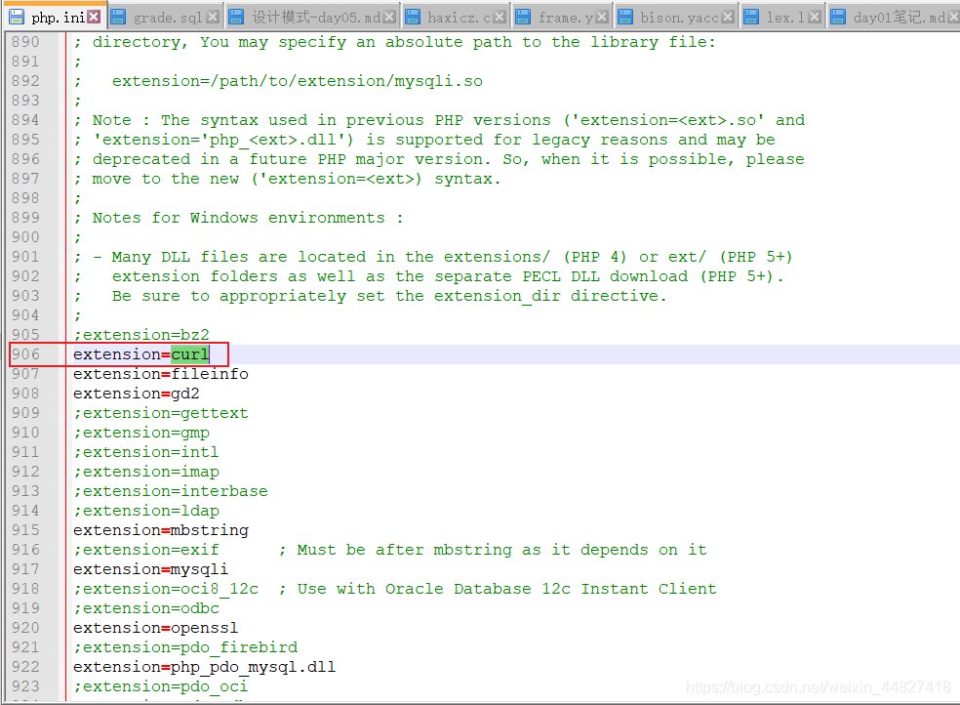Image resolution: width=960 pixels, height=705 pixels.
Task: Click the ';extension=pdo_oci' line
Action: (161, 686)
